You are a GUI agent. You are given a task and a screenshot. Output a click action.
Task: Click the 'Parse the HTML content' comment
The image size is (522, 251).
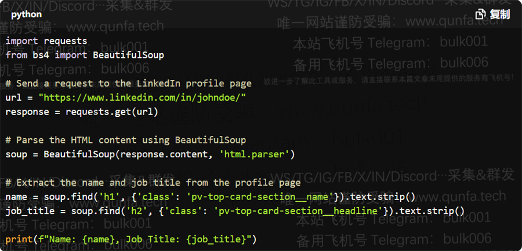click(x=126, y=140)
